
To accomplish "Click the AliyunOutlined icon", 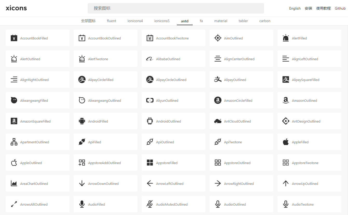I will 150,100.
